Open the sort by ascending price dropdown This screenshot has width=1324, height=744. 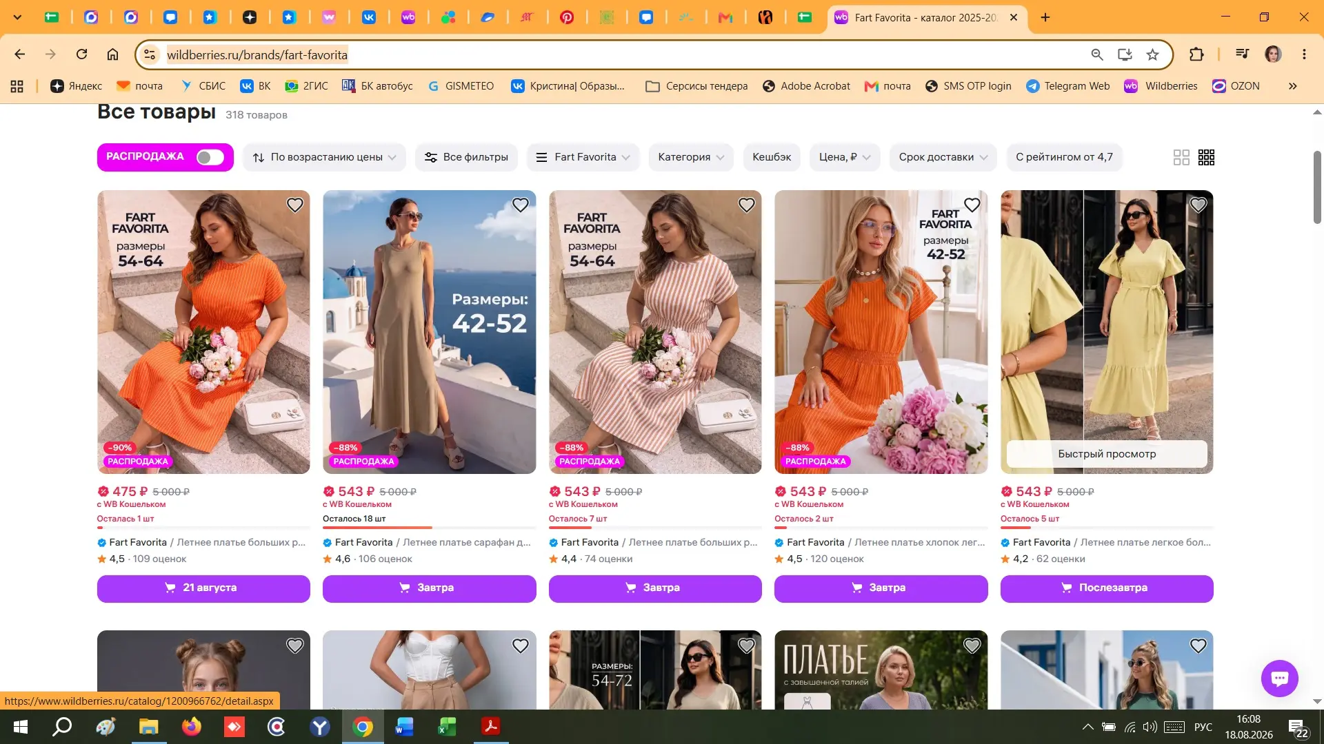point(324,157)
